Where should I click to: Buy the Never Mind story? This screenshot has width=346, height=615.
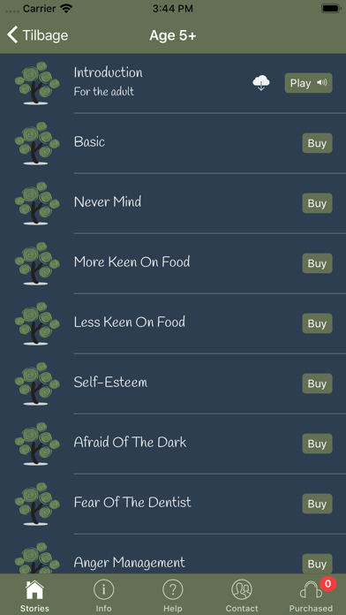[x=317, y=203]
